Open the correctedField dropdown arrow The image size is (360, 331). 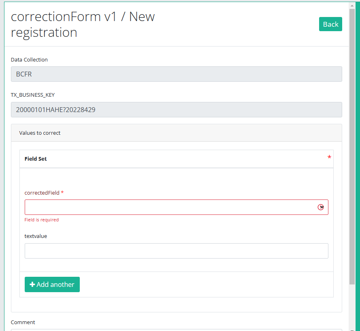321,207
